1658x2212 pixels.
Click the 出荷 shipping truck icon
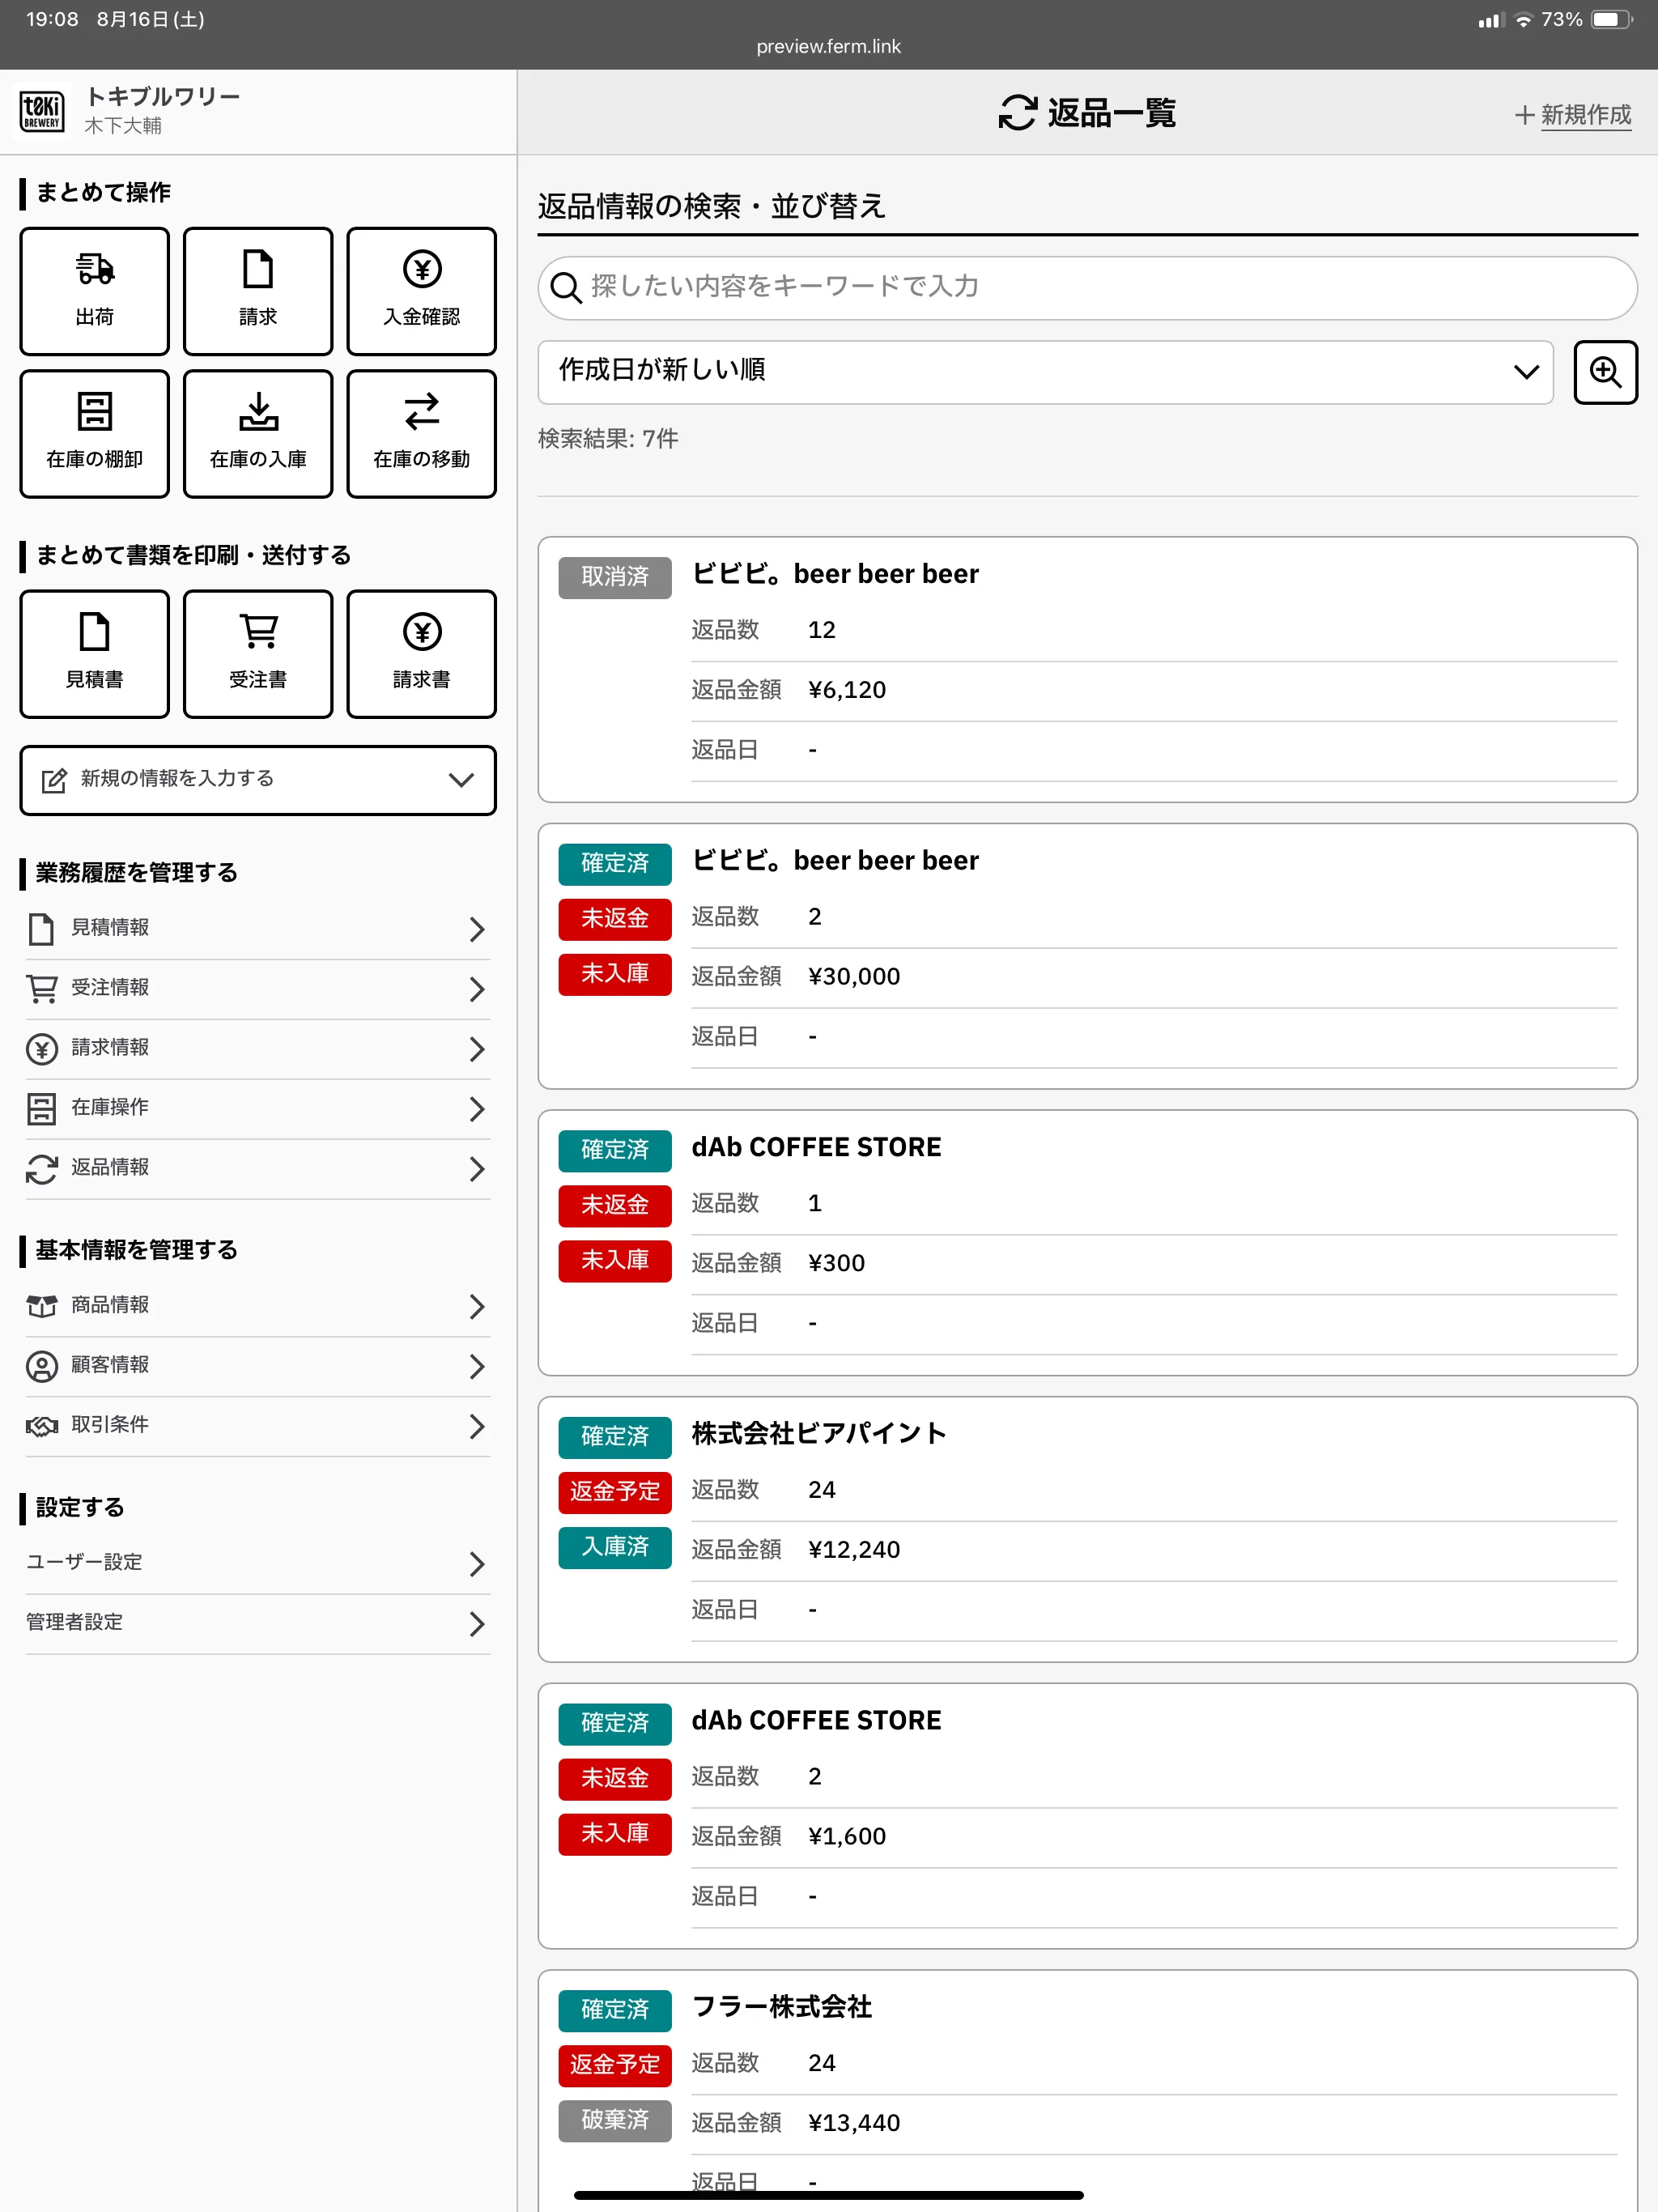tap(95, 270)
